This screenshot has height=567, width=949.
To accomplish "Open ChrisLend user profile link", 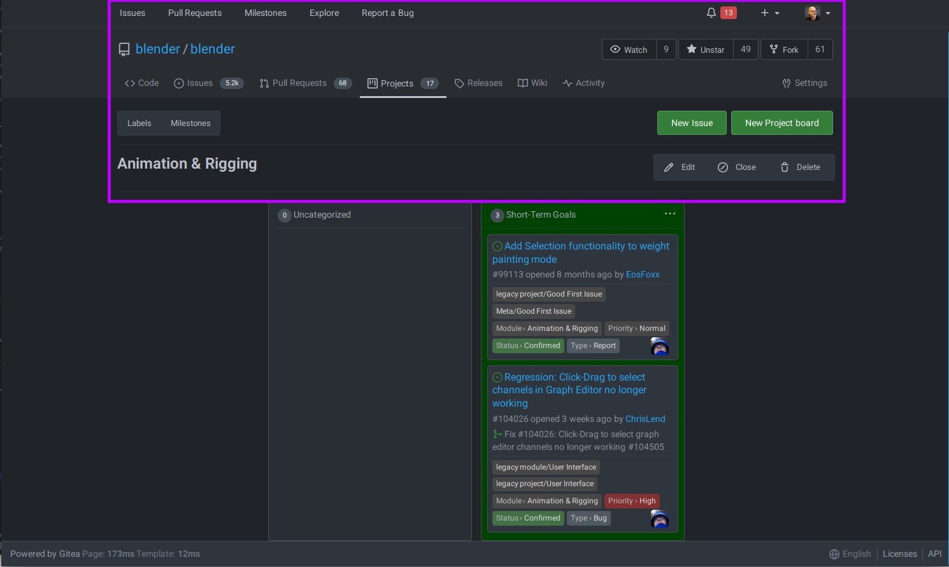I will click(x=645, y=419).
